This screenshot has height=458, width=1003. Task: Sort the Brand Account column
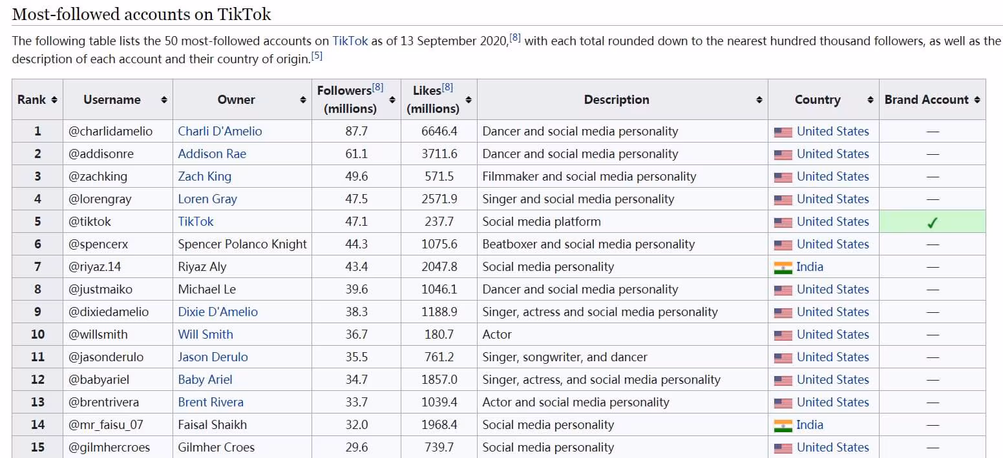coord(977,100)
